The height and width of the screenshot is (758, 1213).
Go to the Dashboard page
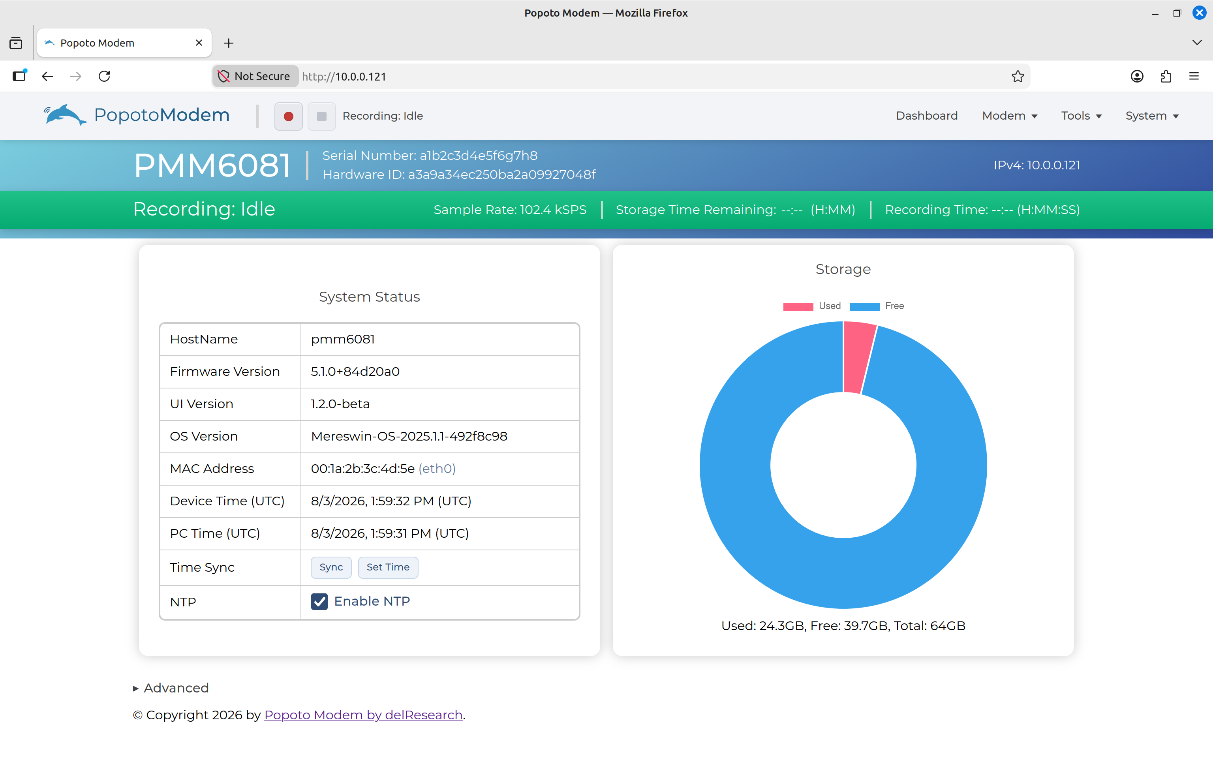coord(927,116)
